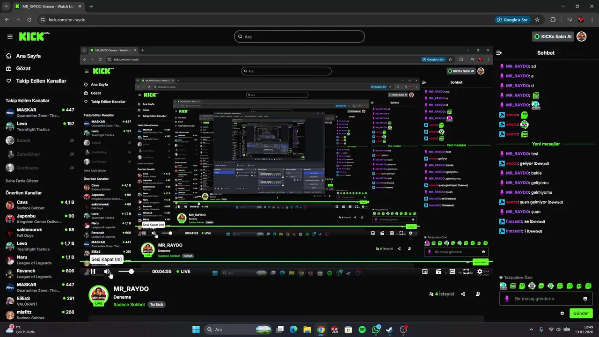Viewport: 599px width, 337px height.
Task: View the 4 İzleyici viewer count
Action: tap(442, 294)
